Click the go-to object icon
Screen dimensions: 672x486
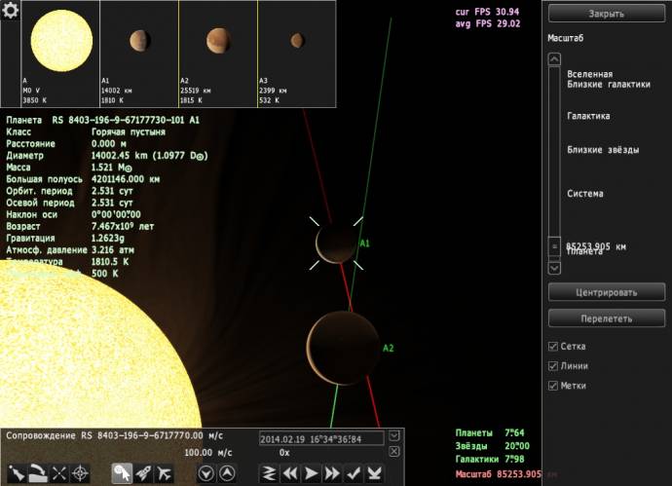click(x=18, y=473)
